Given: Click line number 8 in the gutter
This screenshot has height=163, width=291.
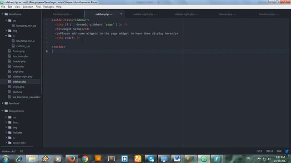Looking at the screenshot, I should coord(47,51).
